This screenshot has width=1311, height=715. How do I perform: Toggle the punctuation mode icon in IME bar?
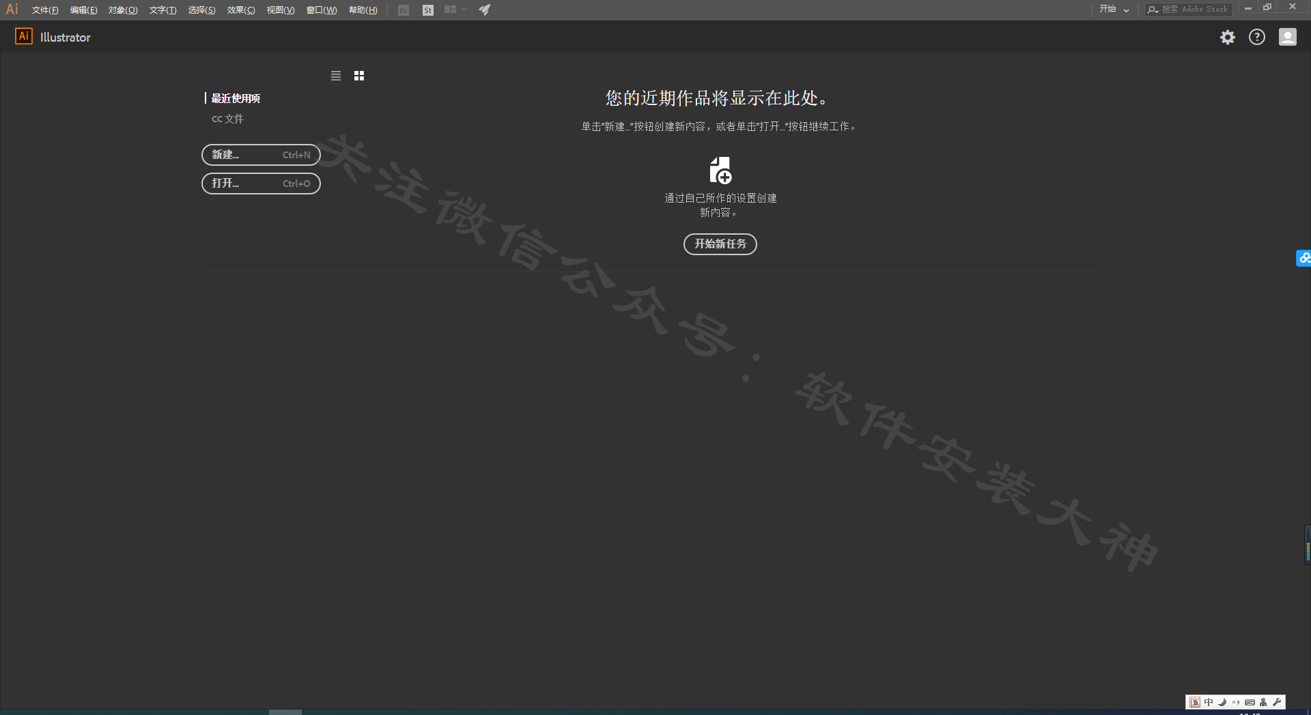1236,702
